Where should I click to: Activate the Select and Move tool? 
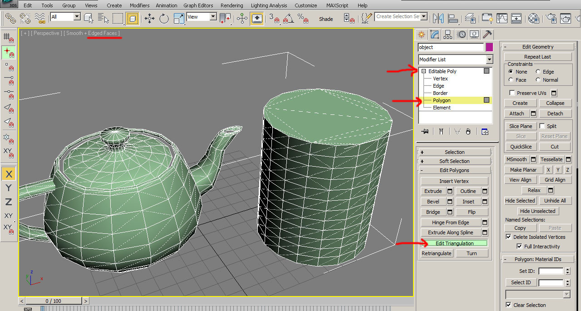point(149,19)
